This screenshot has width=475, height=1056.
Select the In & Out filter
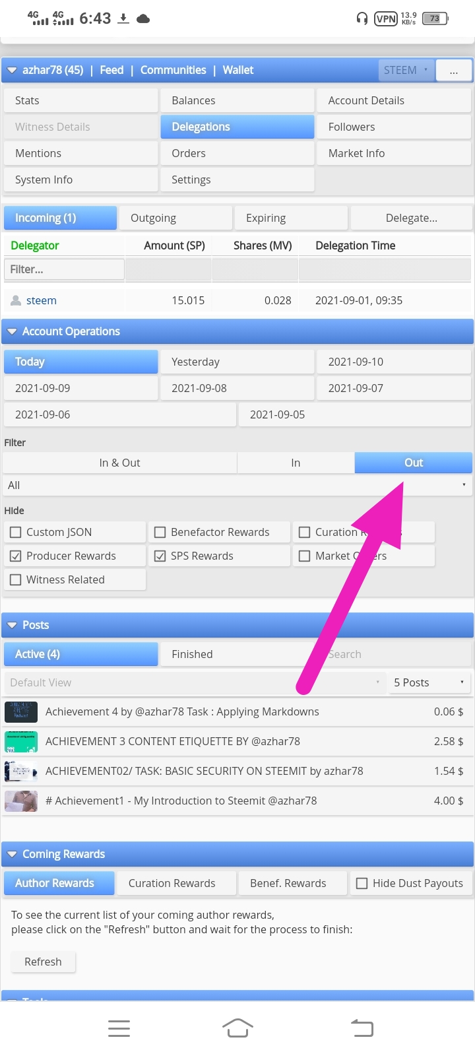pos(119,463)
